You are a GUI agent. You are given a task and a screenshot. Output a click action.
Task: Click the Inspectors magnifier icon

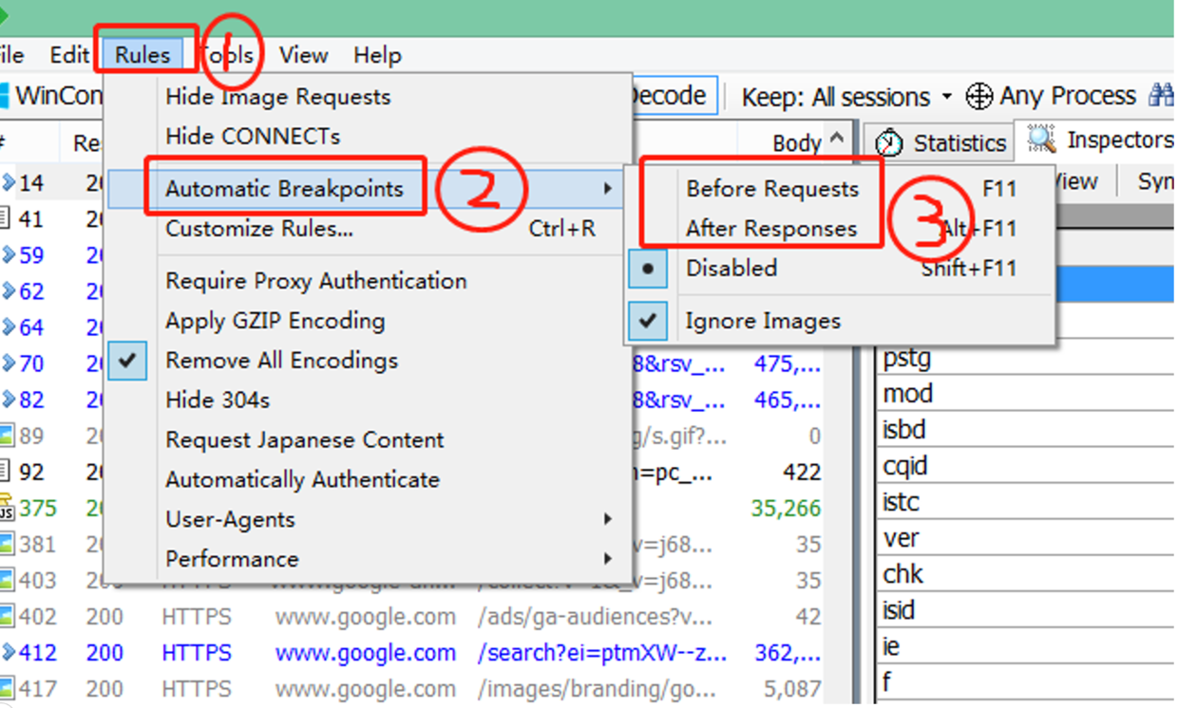tap(1042, 139)
